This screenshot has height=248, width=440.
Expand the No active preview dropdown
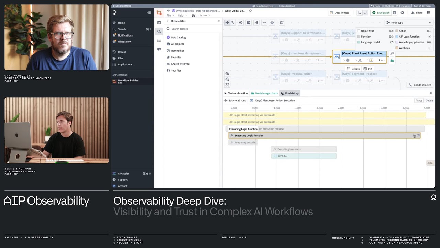tap(264, 6)
